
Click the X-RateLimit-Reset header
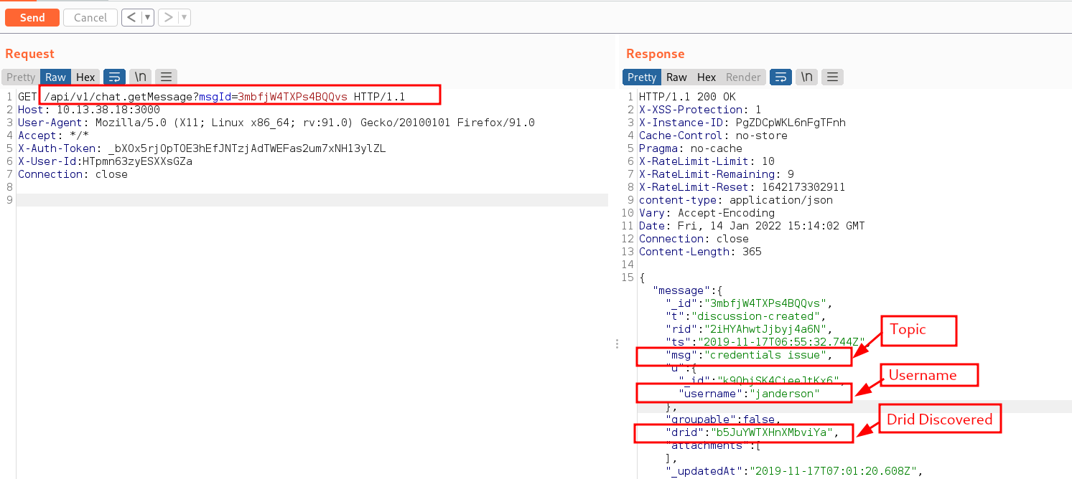(742, 187)
